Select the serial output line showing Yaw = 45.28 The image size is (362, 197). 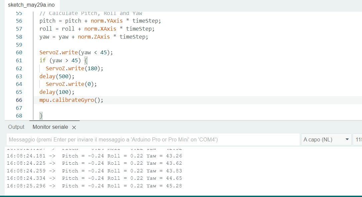tap(94, 186)
